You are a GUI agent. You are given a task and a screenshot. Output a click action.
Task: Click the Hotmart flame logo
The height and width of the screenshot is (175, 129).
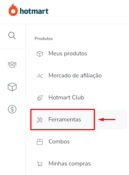point(13,10)
